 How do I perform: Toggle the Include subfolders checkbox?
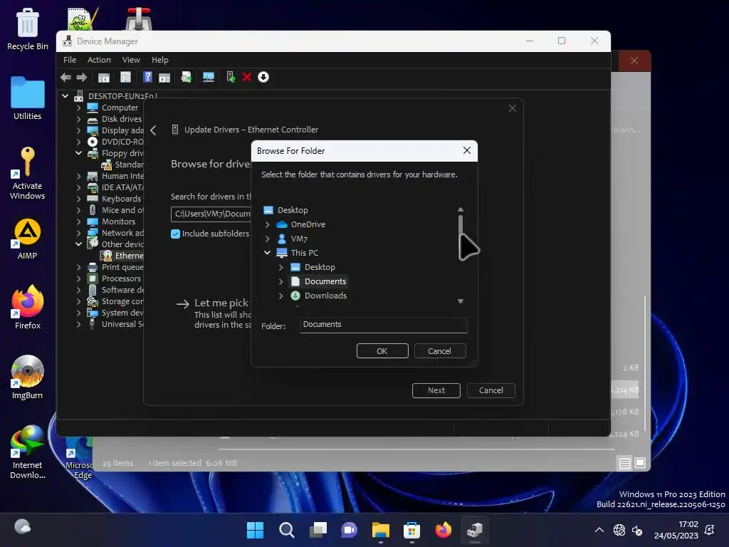tap(175, 234)
